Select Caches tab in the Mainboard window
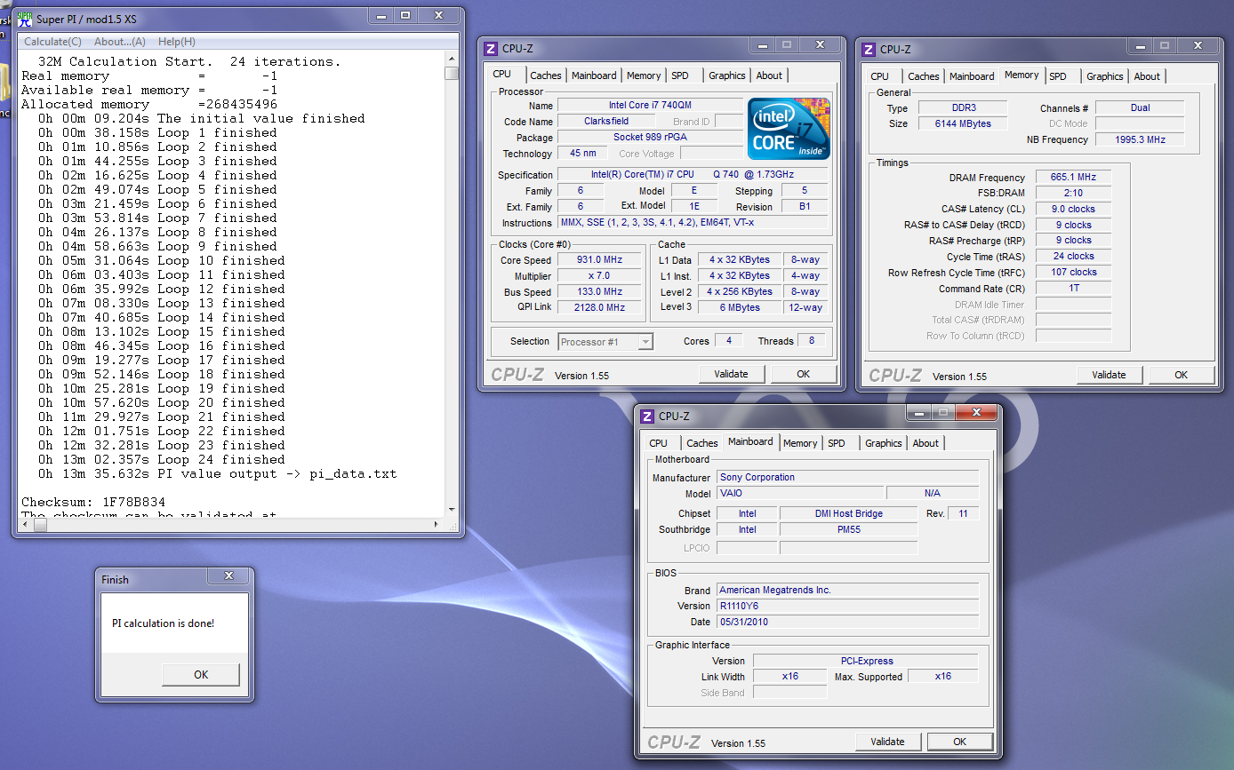The height and width of the screenshot is (770, 1234). point(702,443)
